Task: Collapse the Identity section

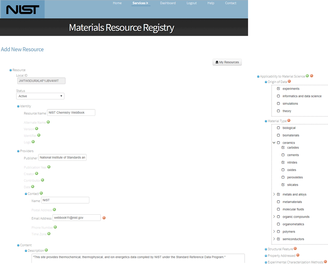Action: [18, 106]
